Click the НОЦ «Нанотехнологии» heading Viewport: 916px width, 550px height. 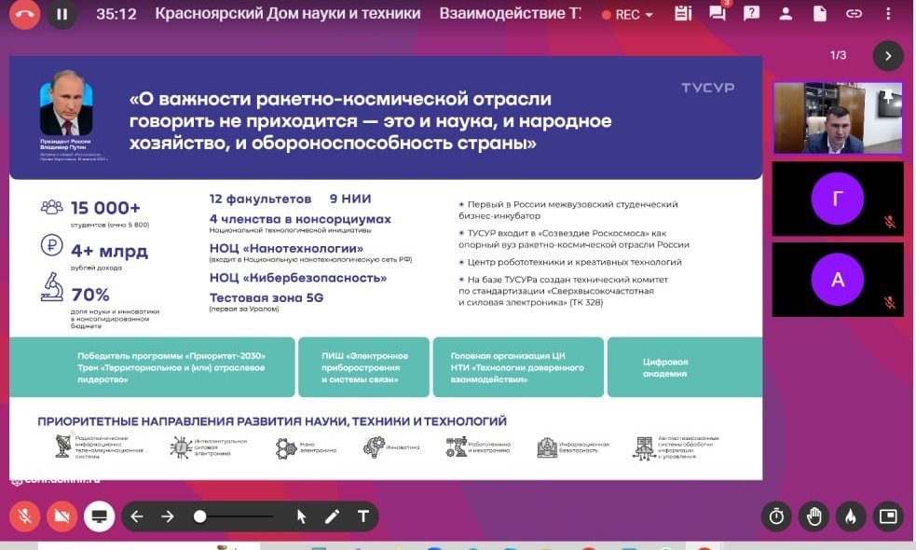tap(286, 248)
